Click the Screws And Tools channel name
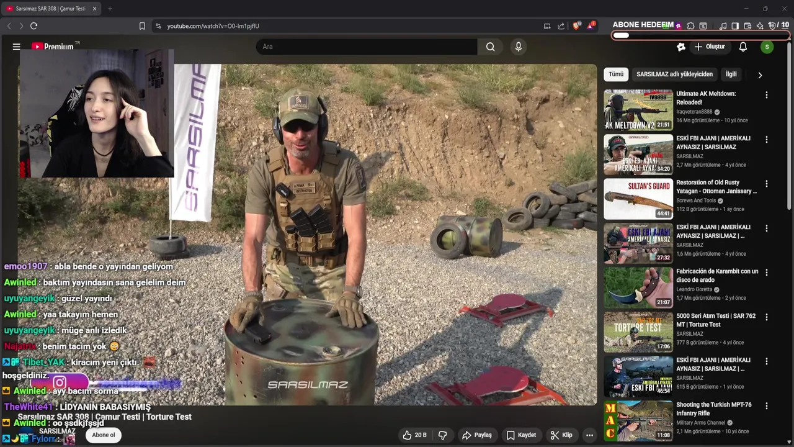Screen dimensions: 794x447 click(x=696, y=201)
